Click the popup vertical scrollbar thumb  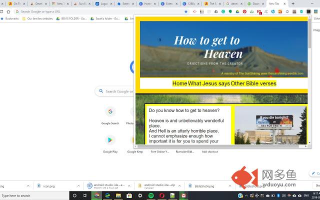[x=309, y=33]
